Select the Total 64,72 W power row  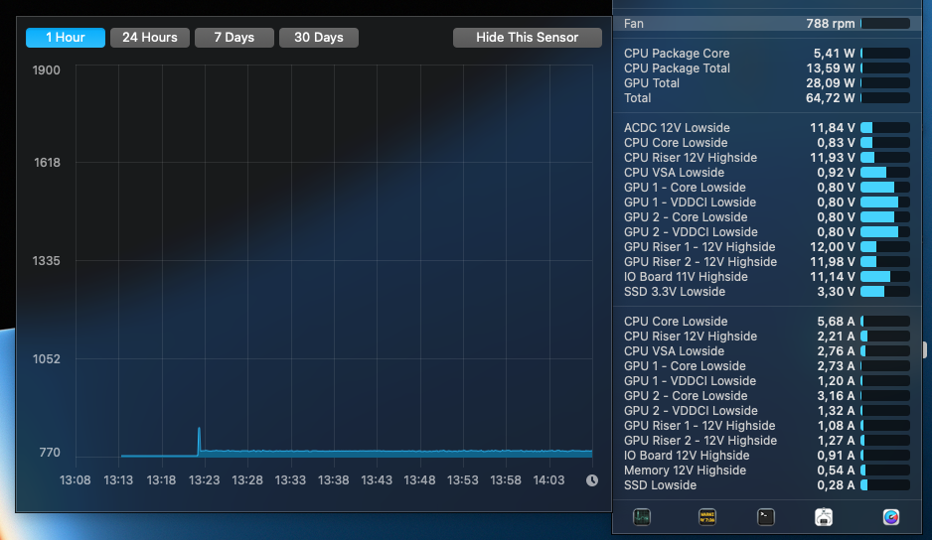pos(767,98)
